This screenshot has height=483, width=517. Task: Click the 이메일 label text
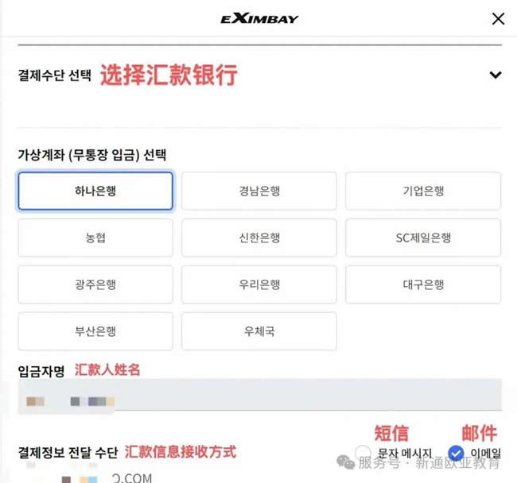coord(485,453)
